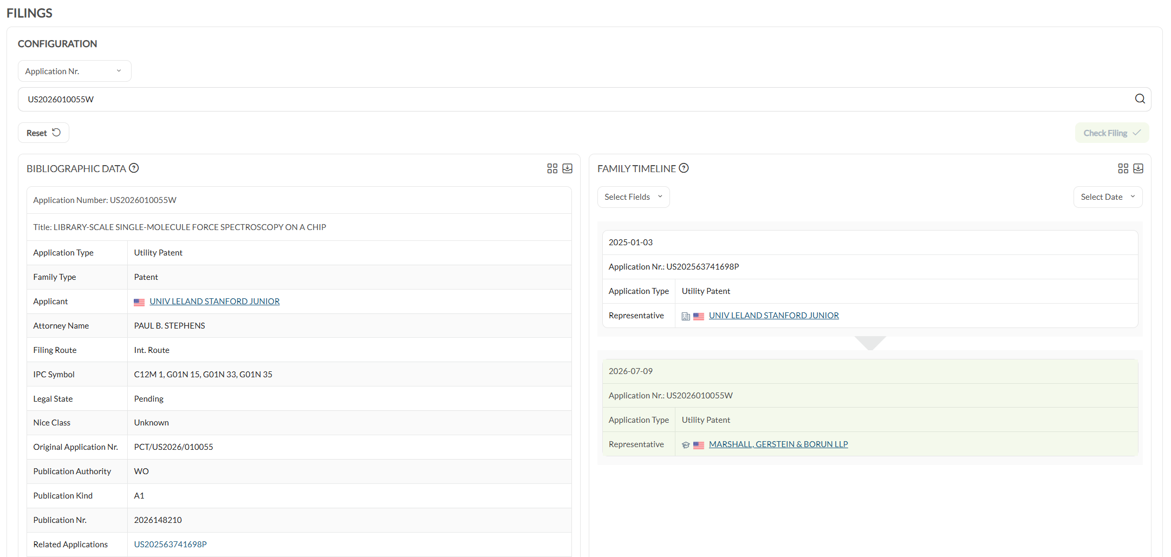Expand the Select Date dropdown
1171x557 pixels.
point(1108,197)
